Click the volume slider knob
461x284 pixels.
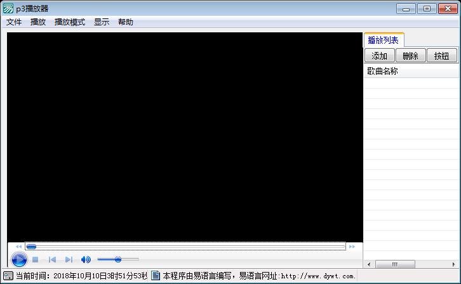(118, 259)
